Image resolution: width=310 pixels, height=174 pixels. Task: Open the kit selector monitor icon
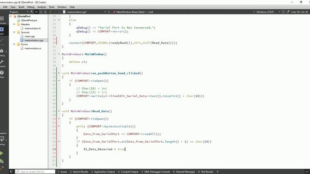2,139
